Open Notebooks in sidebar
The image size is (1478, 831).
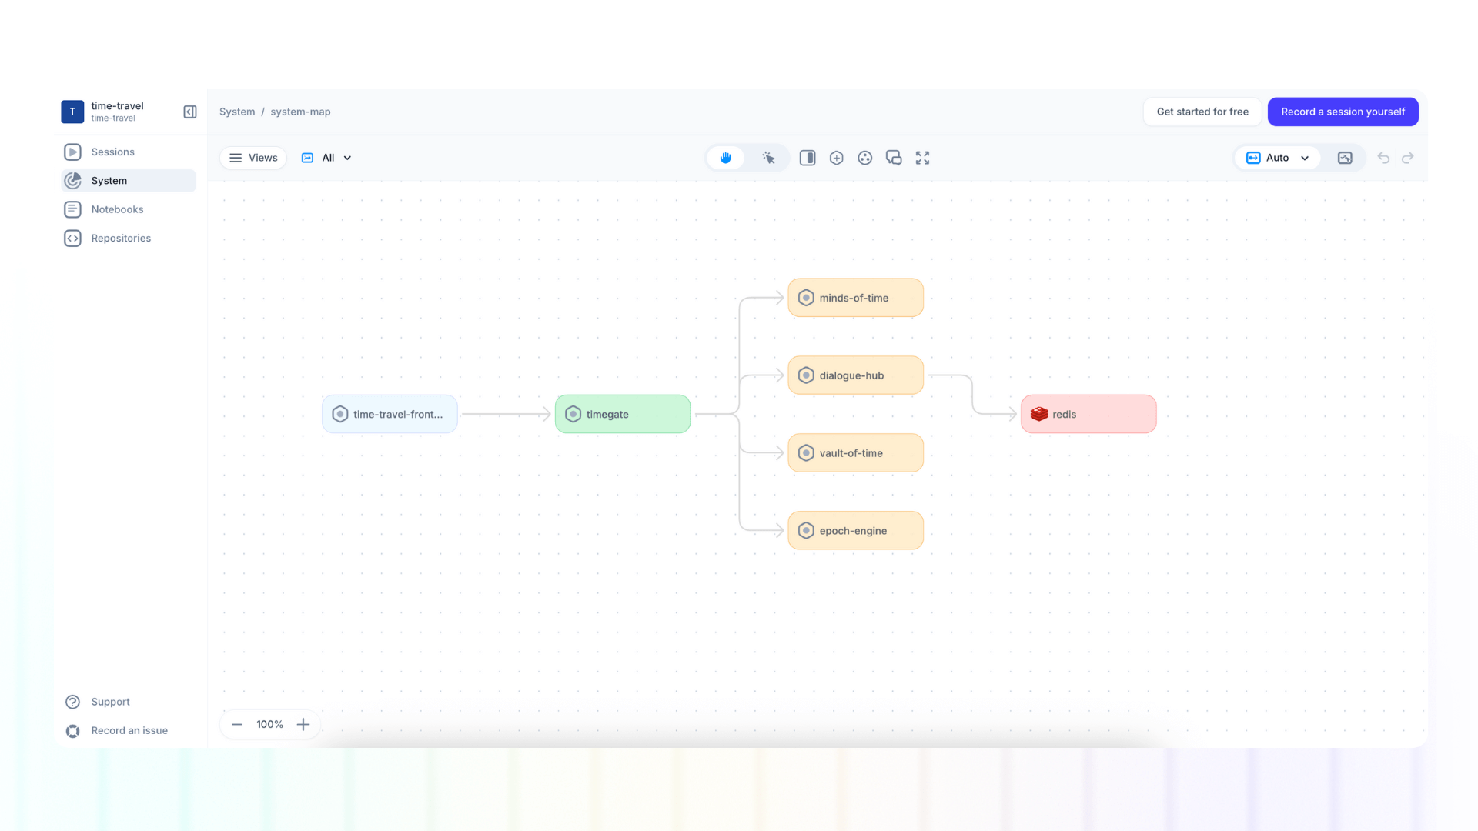117,209
